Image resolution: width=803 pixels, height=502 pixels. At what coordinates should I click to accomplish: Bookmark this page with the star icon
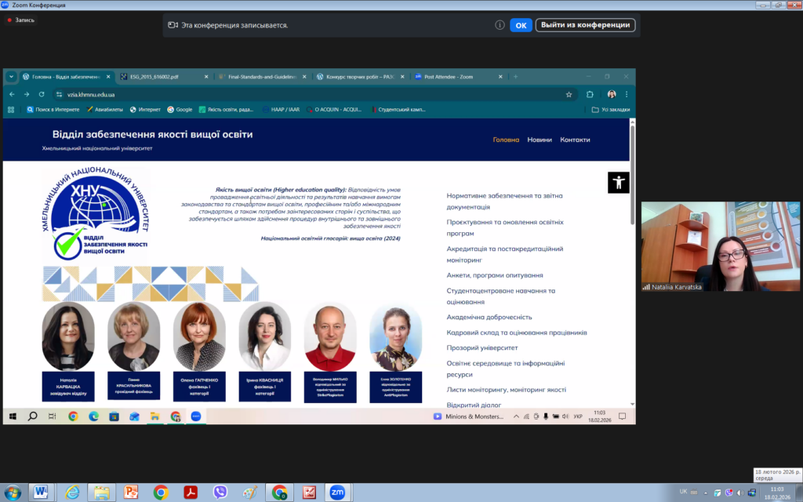pyautogui.click(x=569, y=94)
